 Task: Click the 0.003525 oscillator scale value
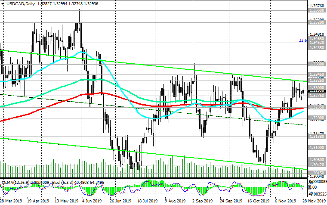pos(318,194)
